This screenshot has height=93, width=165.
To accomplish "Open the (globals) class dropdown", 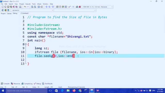I will click(32, 10).
